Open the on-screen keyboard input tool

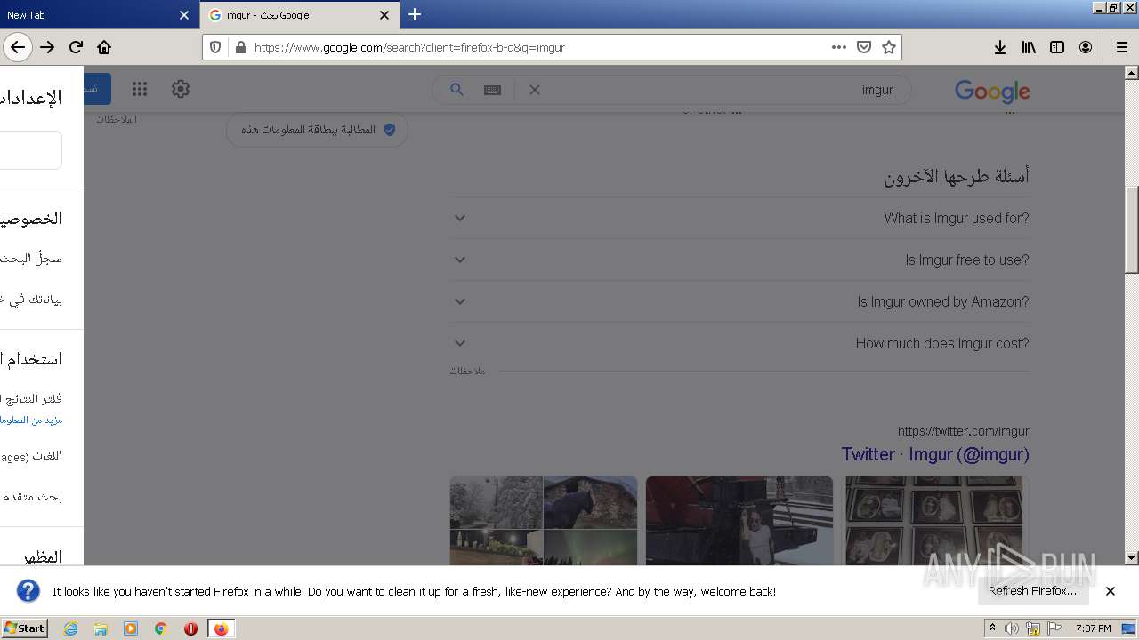(x=492, y=90)
